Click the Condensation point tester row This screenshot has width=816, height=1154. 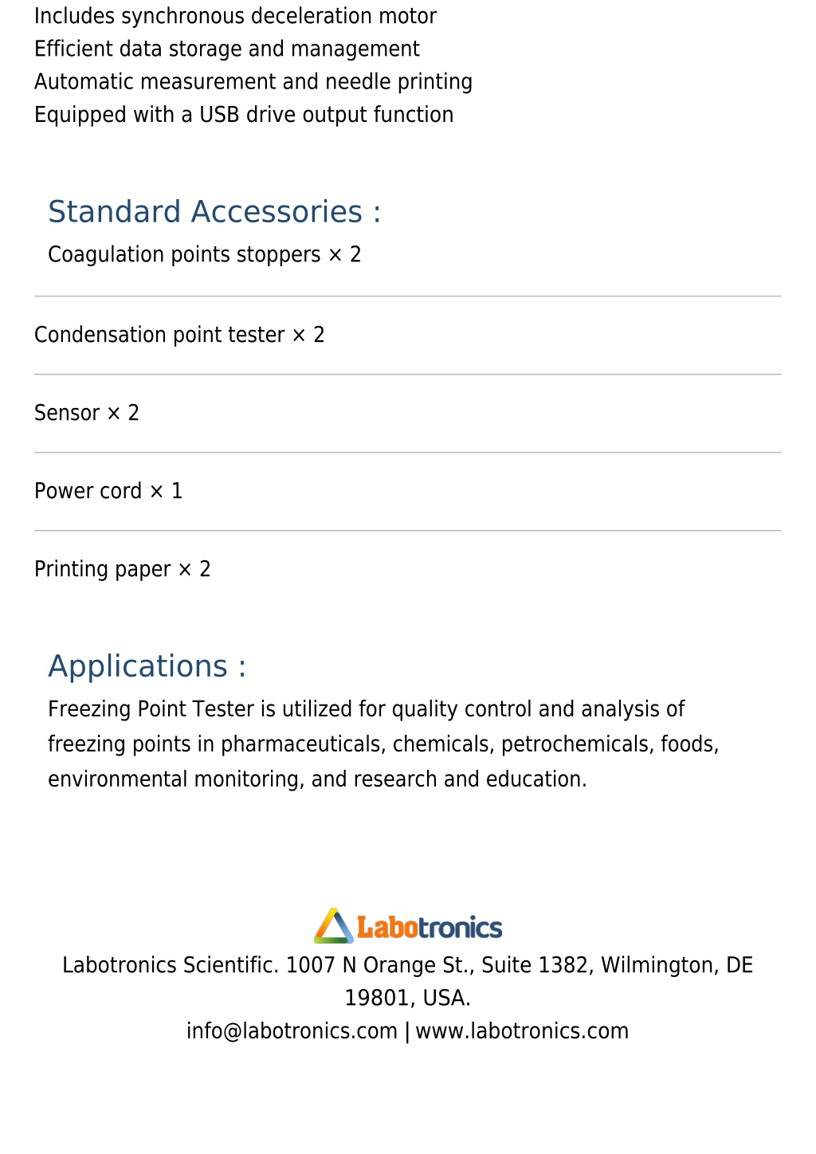pos(407,335)
